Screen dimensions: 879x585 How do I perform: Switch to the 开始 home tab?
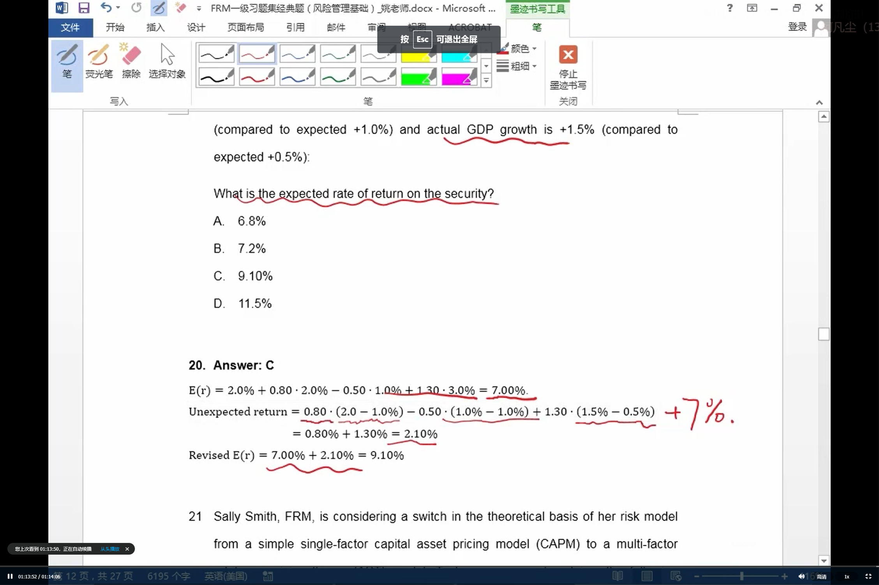pos(115,28)
